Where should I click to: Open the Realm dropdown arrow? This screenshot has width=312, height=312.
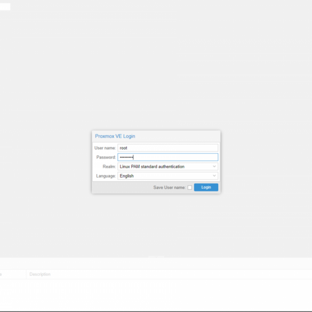pos(214,166)
